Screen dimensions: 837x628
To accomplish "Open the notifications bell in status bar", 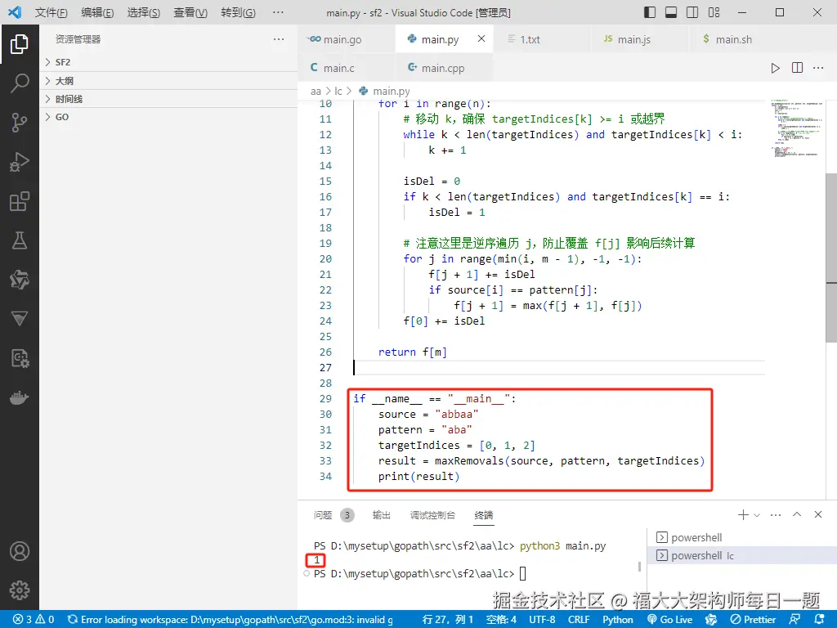I will (x=821, y=620).
